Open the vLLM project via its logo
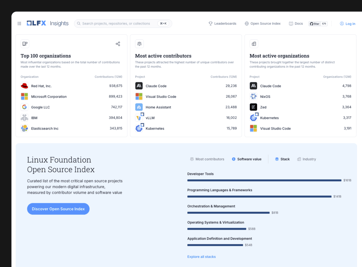Image resolution: width=362 pixels, height=267 pixels. click(139, 117)
